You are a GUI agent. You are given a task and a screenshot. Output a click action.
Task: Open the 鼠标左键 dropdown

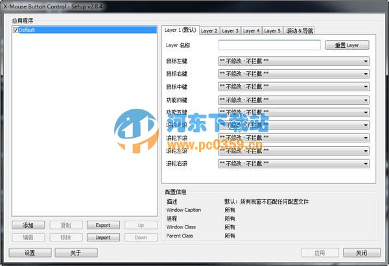click(x=294, y=61)
